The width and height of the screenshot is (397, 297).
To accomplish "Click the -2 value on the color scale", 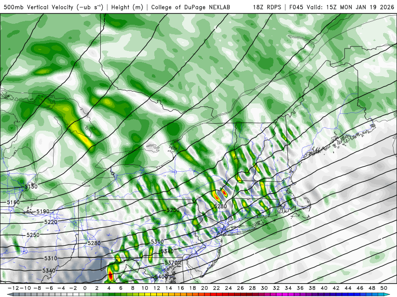I will click(x=72, y=288).
